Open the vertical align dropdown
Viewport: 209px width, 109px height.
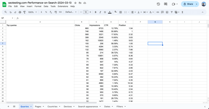(x=139, y=12)
